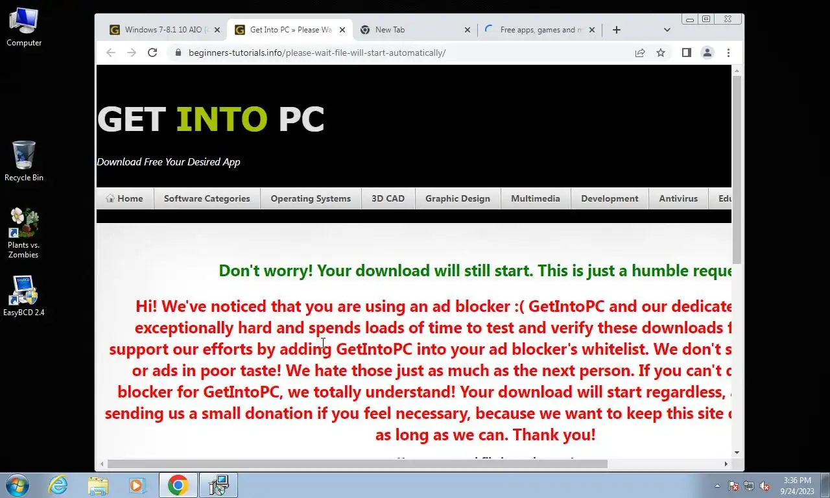Click the horizontal scroll left arrow

tap(101, 464)
